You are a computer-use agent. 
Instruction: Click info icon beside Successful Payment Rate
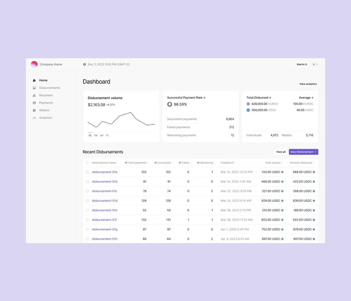click(204, 98)
